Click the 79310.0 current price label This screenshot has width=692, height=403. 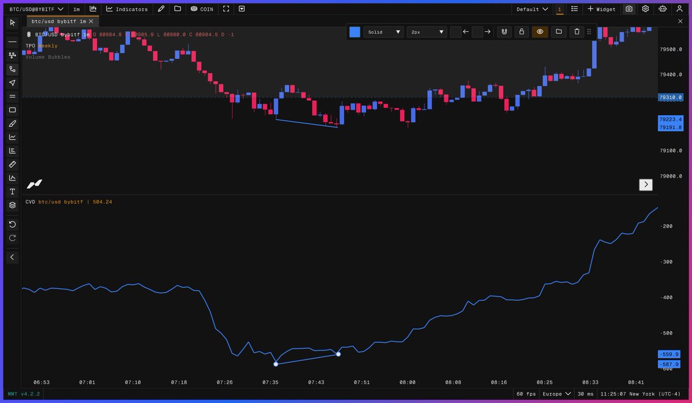coord(671,97)
